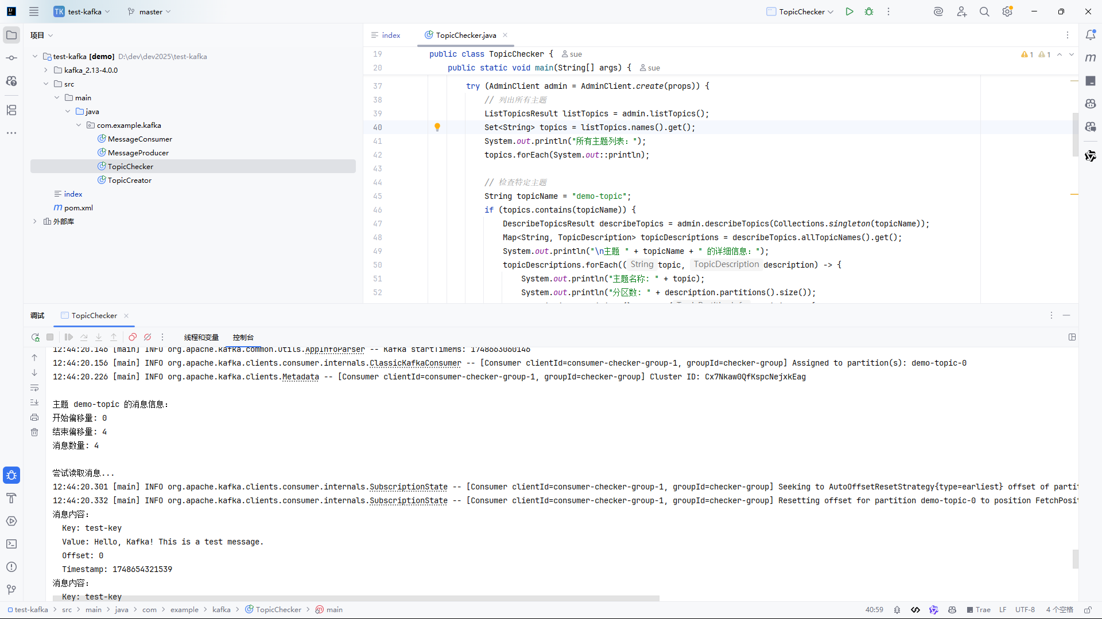The height and width of the screenshot is (619, 1102).
Task: Open the Notifications bell icon
Action: [x=1091, y=35]
